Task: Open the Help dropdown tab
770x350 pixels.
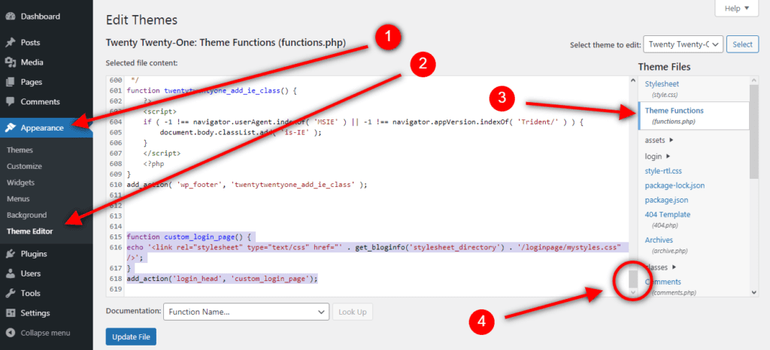Action: 737,8
